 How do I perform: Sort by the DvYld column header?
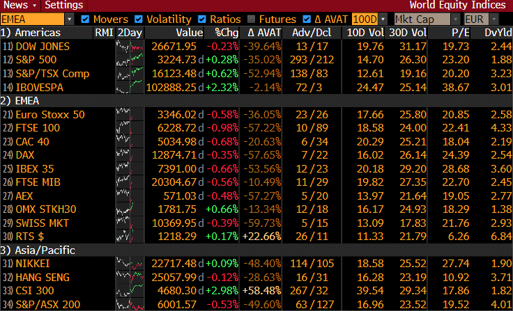pos(498,33)
